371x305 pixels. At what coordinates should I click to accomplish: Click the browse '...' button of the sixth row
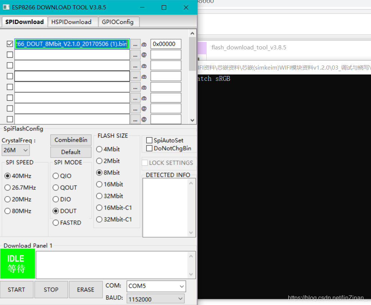click(136, 98)
